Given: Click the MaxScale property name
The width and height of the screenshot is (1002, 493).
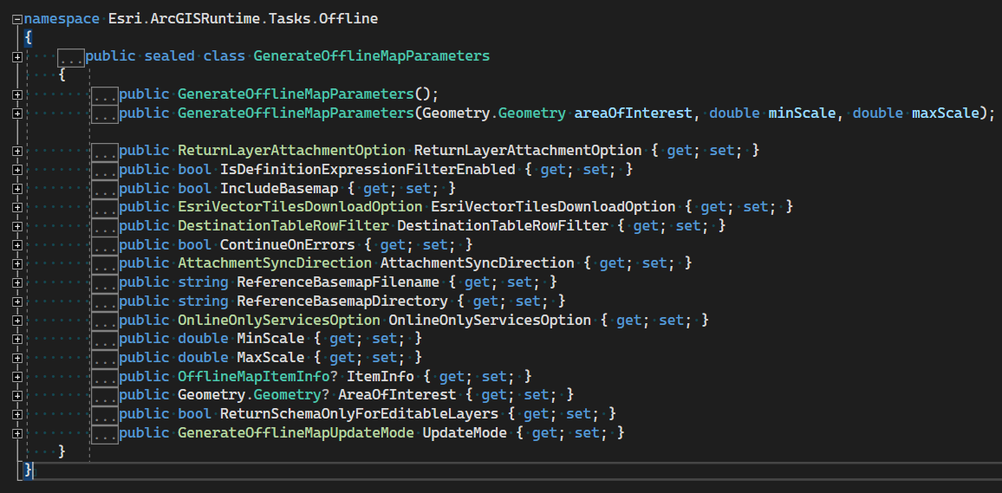Looking at the screenshot, I should (x=270, y=358).
